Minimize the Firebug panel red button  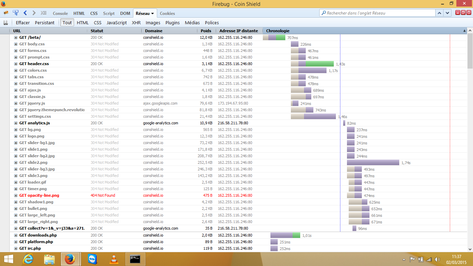tap(458, 13)
